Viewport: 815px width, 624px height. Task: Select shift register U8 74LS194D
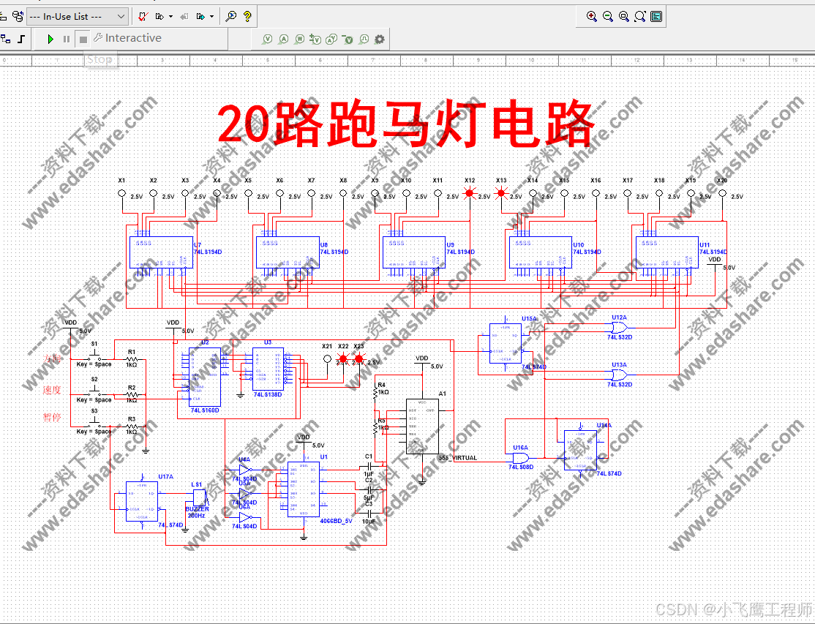288,252
